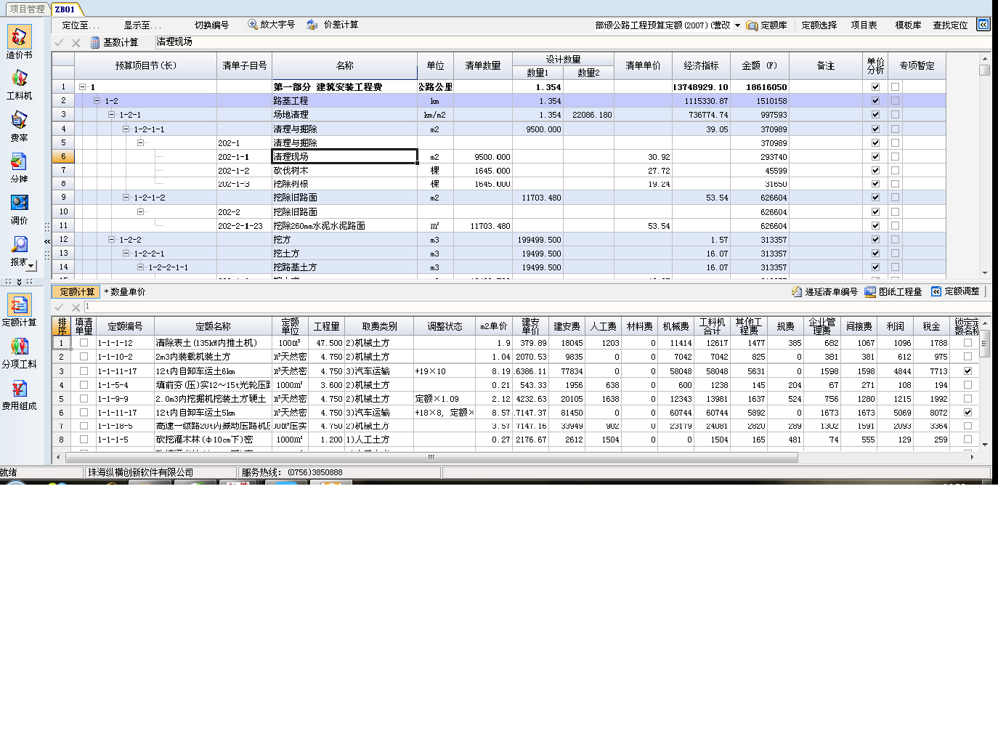
Task: Open the 调价 sidebar icon
Action: tap(19, 203)
